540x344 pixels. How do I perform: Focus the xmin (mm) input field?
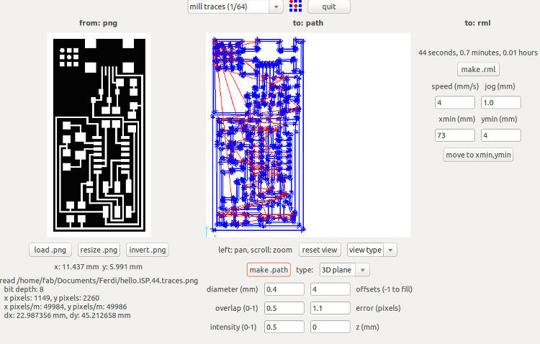coord(455,135)
